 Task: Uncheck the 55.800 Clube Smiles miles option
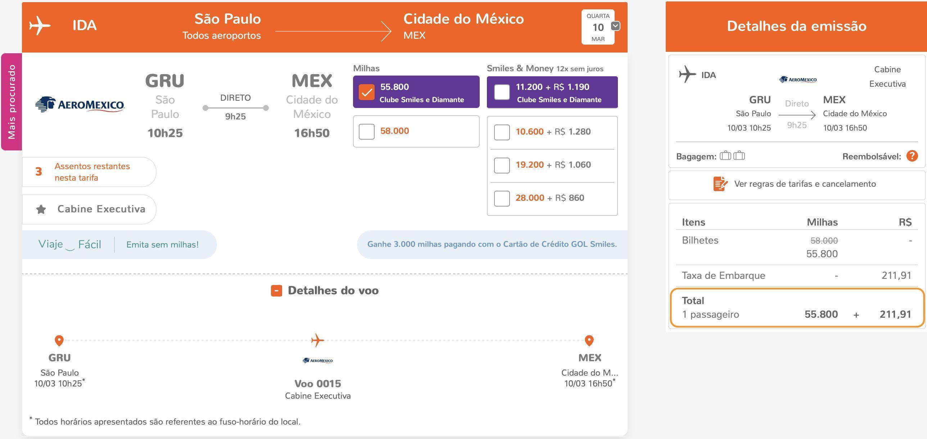[367, 92]
